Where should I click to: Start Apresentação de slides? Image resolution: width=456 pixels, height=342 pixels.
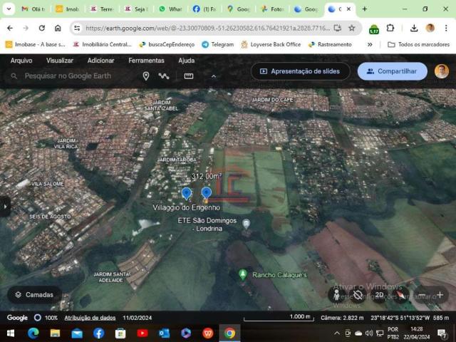300,71
